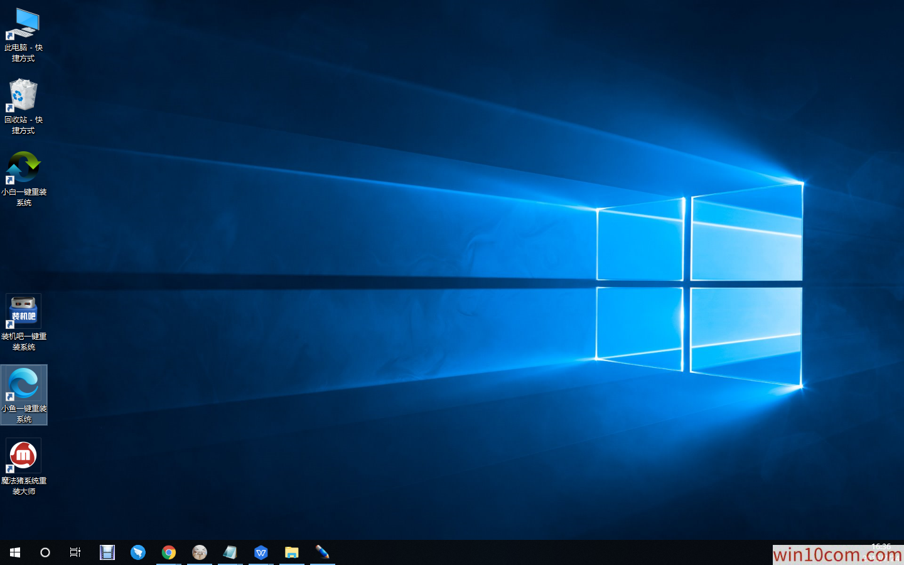Open File Explorer in the taskbar
The height and width of the screenshot is (565, 904).
point(292,552)
